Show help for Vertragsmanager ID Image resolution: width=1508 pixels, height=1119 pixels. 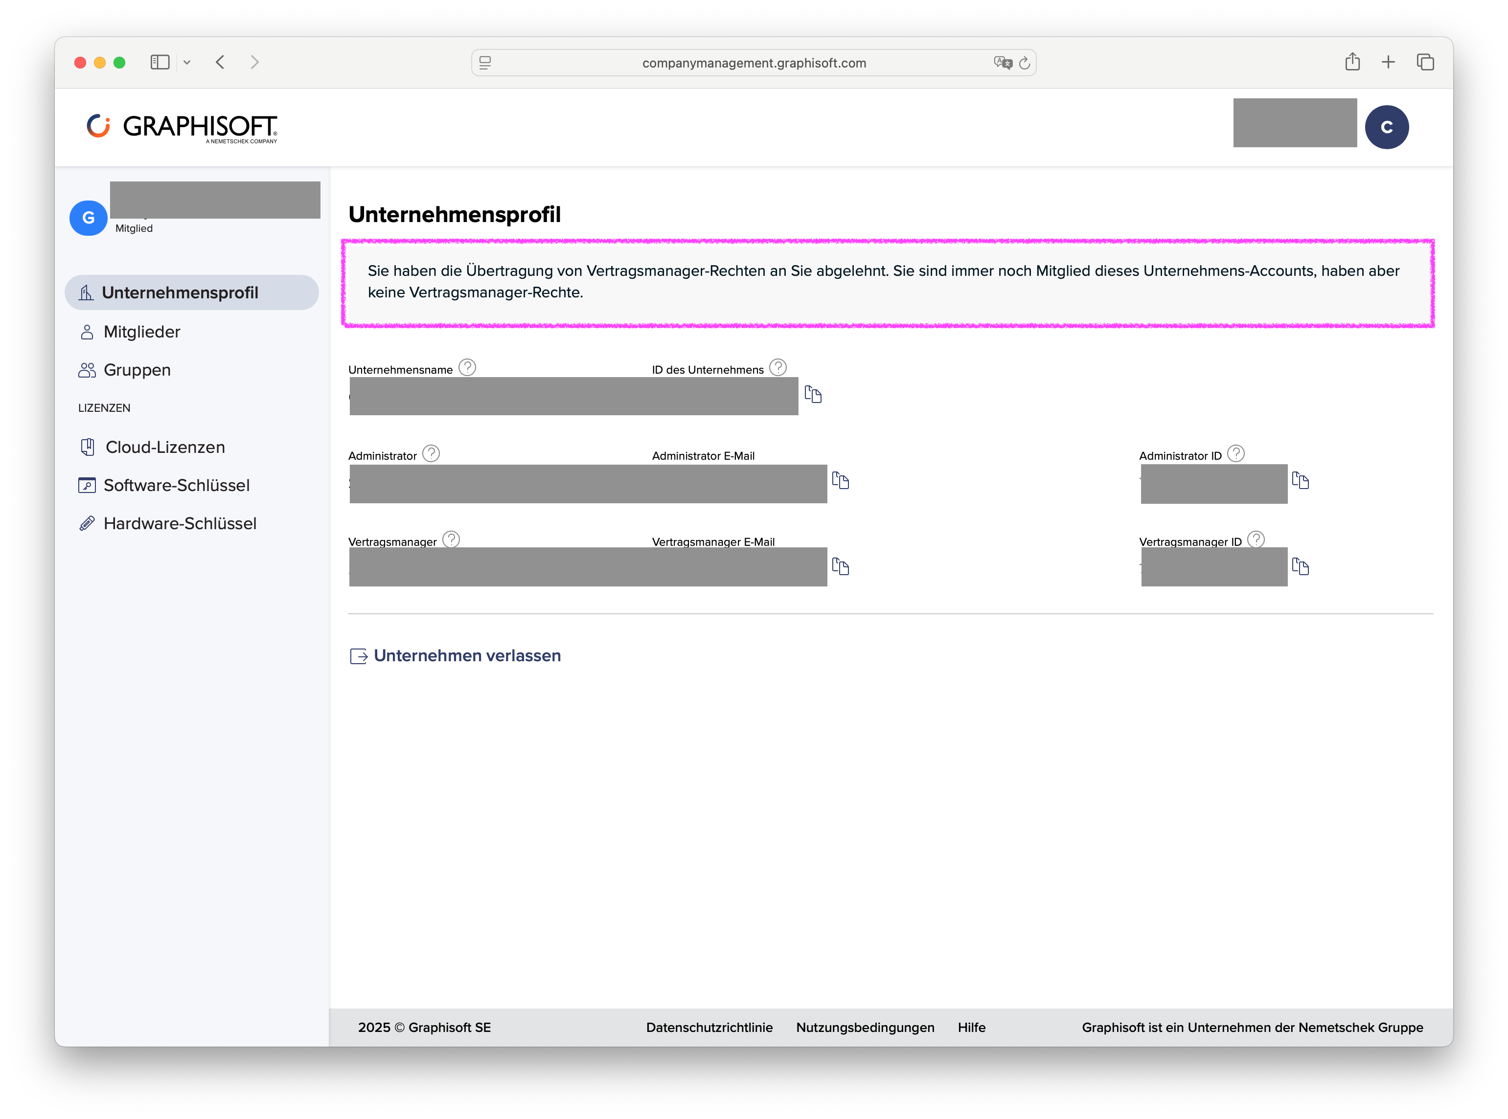[x=1256, y=539]
